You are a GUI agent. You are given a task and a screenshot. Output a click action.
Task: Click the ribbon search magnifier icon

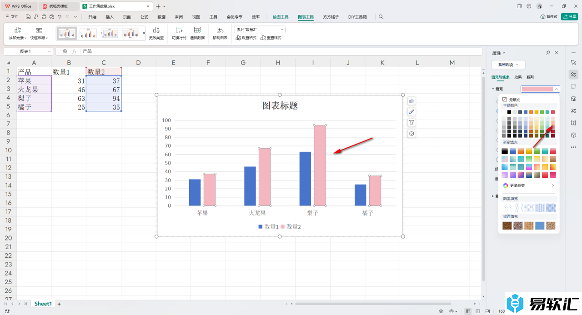coord(381,17)
